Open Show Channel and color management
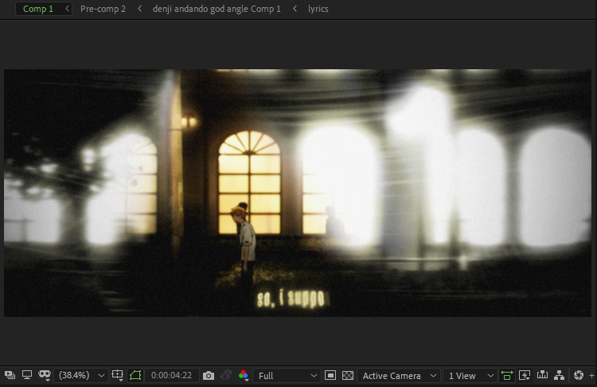 pos(244,376)
